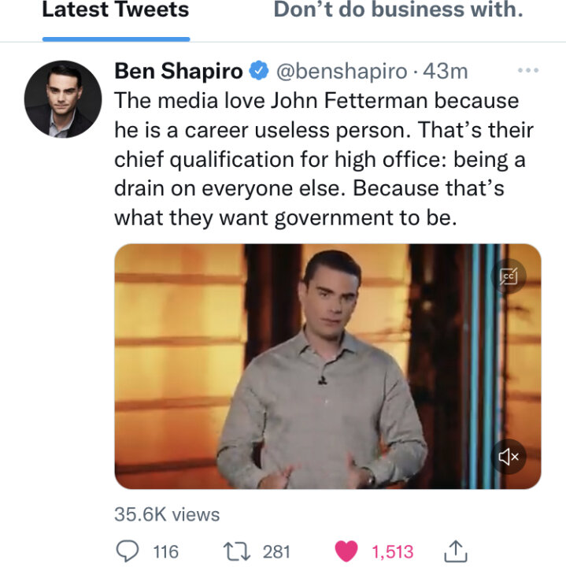Unlike the tweet via the pink heart
The height and width of the screenshot is (567, 566).
click(346, 551)
